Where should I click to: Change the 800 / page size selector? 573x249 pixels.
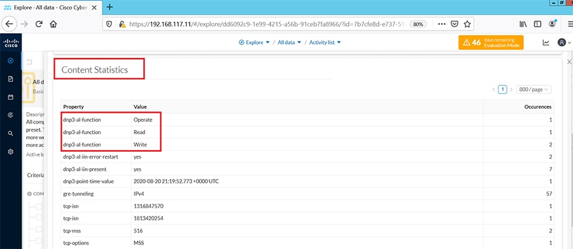pyautogui.click(x=534, y=90)
